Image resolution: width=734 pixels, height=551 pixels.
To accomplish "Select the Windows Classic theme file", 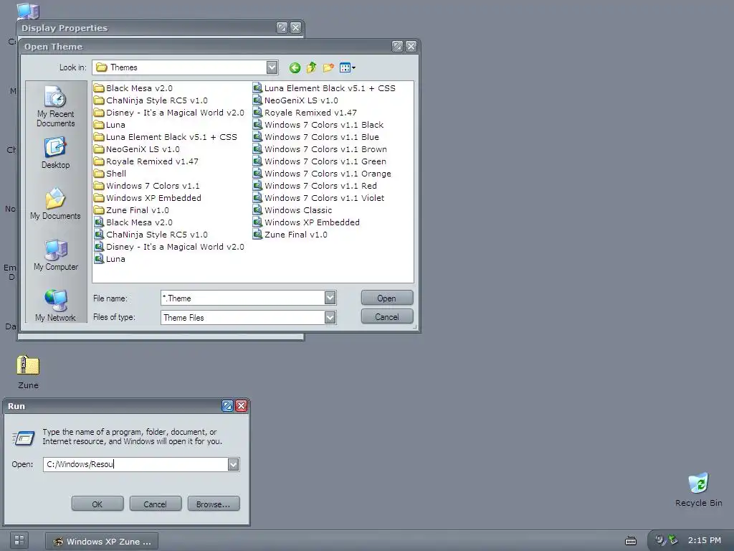I will [292, 210].
